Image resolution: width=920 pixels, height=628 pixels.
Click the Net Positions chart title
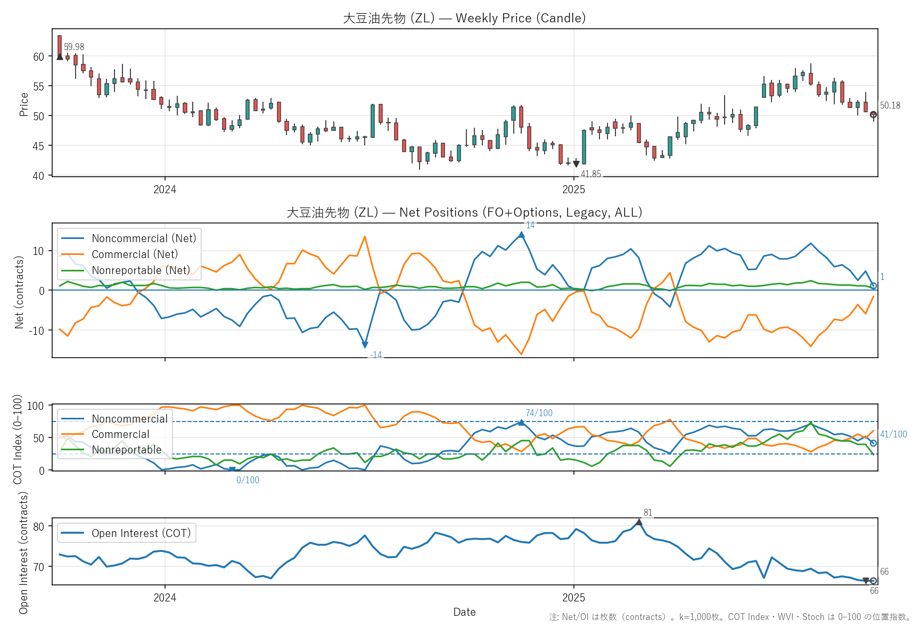pos(464,212)
